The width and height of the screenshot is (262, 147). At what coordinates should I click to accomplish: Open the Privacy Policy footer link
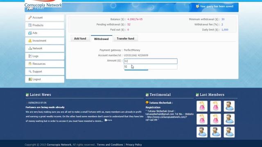134,145
